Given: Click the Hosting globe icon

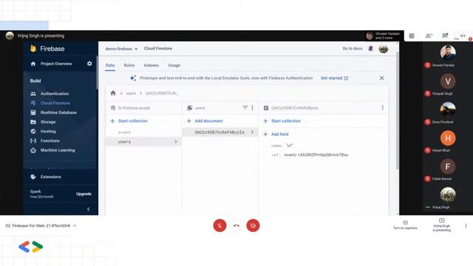Looking at the screenshot, I should click(33, 132).
